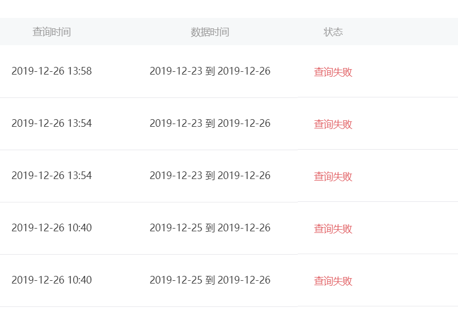Image resolution: width=458 pixels, height=320 pixels.
Task: Click 查询失败 in the first 10:40 row
Action: pos(333,229)
